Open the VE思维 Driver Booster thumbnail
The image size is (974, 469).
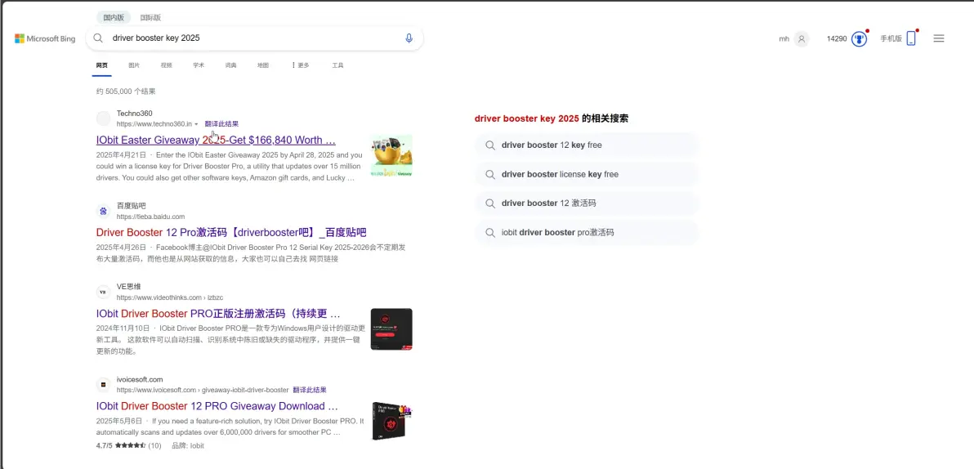pyautogui.click(x=391, y=329)
